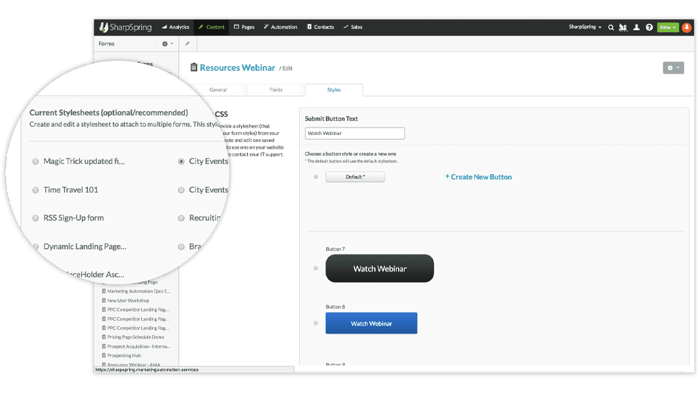Open the Automation menu

[x=281, y=27]
